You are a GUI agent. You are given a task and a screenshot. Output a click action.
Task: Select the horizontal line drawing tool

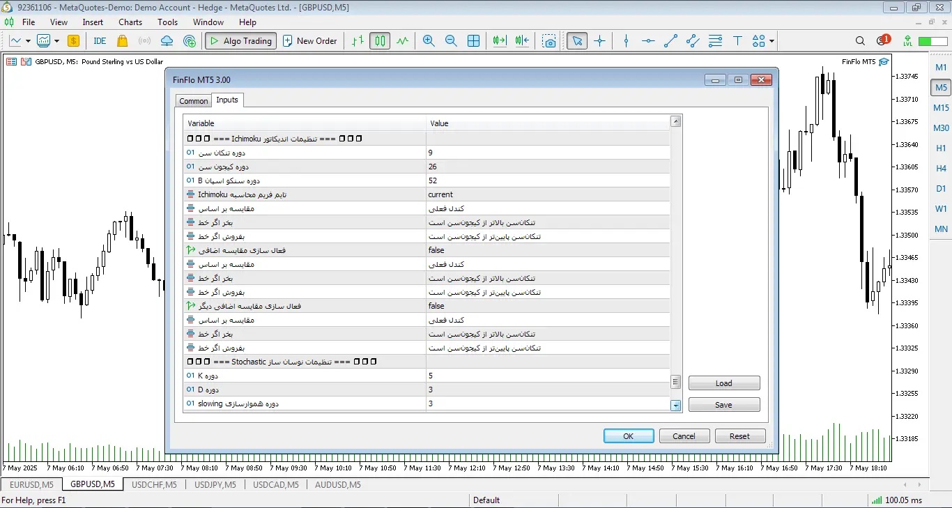point(648,41)
